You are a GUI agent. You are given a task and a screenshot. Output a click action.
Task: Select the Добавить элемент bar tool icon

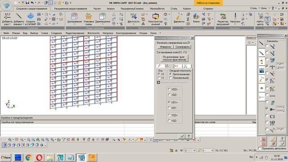pyautogui.click(x=18, y=16)
